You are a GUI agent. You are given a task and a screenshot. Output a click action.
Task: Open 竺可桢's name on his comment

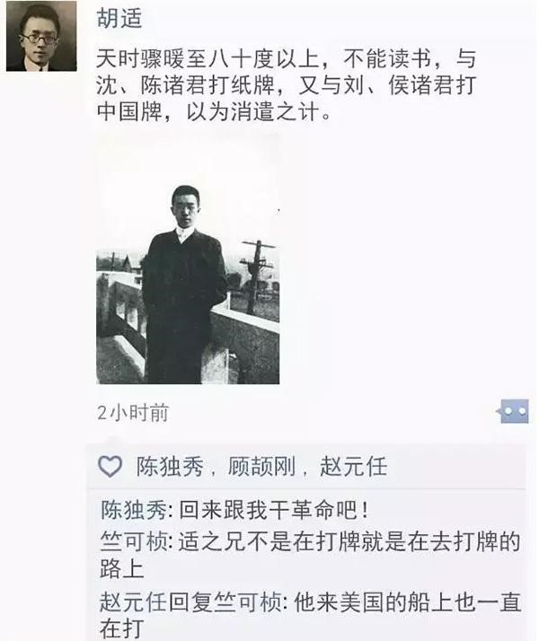tap(134, 541)
